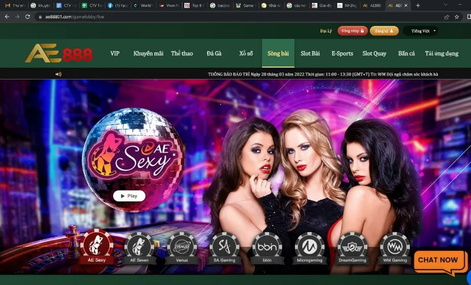Click the THÔNG BÁO BẢO TRÌ announcement text
This screenshot has width=471, height=285.
323,74
